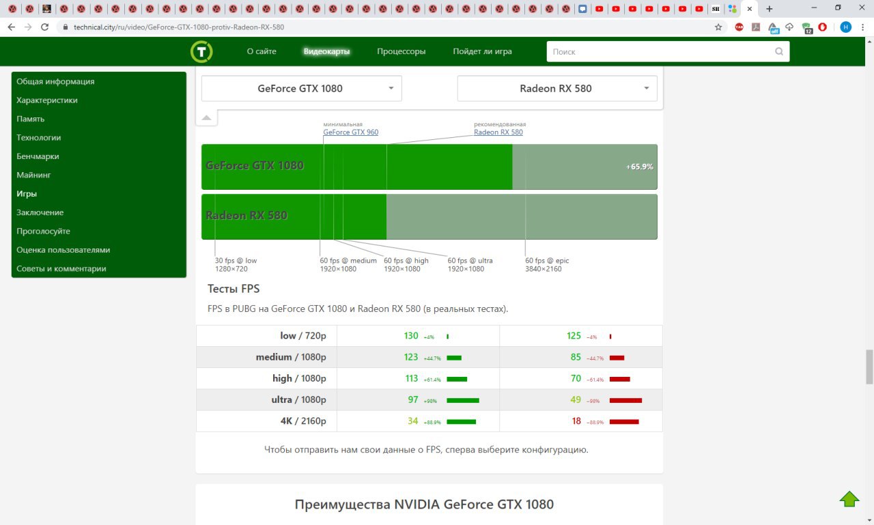
Task: Click the 125 fps value
Action: pyautogui.click(x=574, y=336)
